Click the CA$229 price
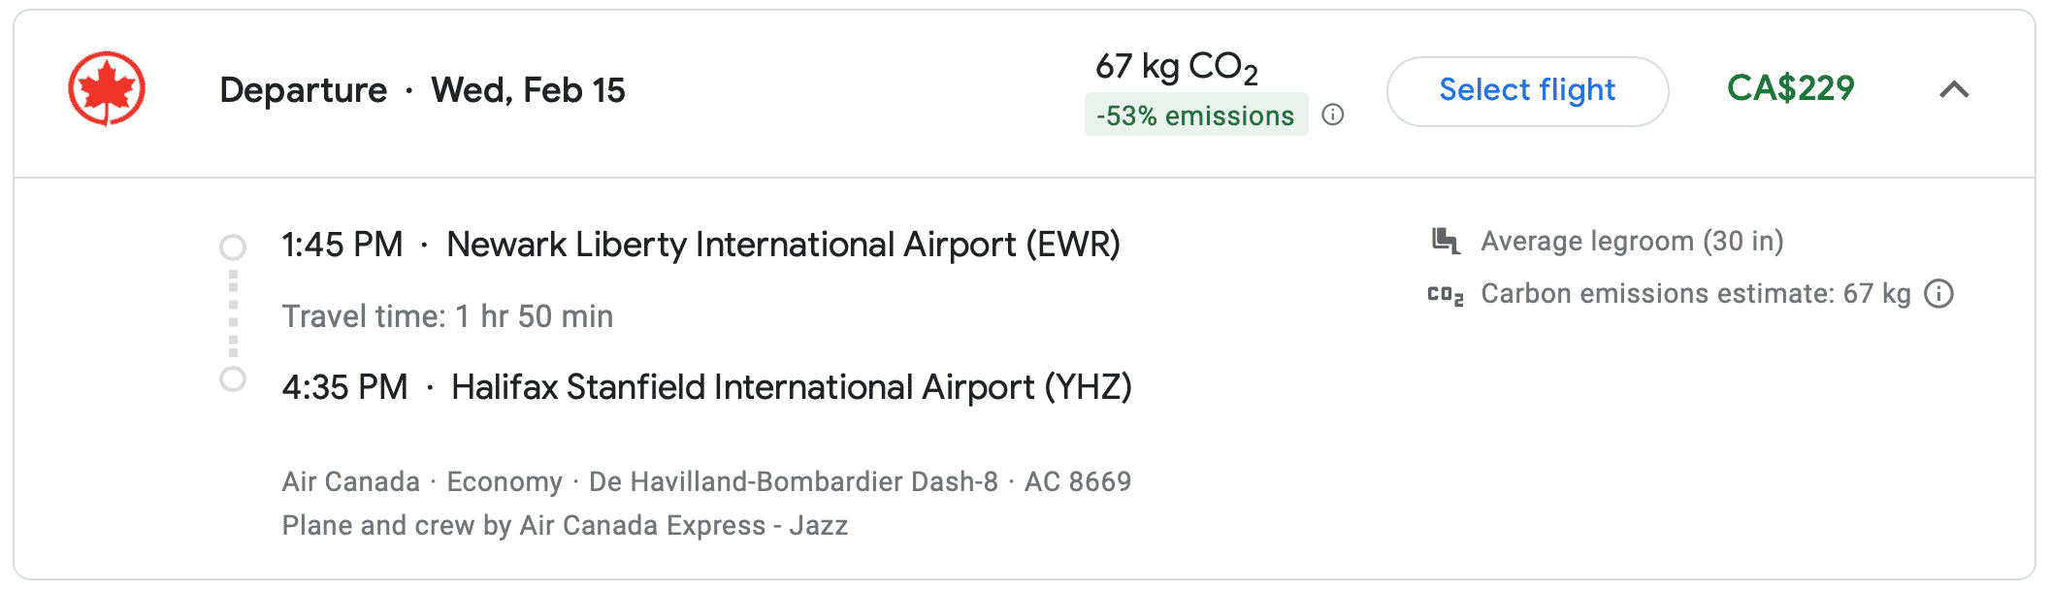Screen dimensions: 2051x592 [1790, 89]
